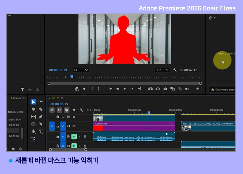Mute track A1
243x174 pixels.
pos(74,136)
